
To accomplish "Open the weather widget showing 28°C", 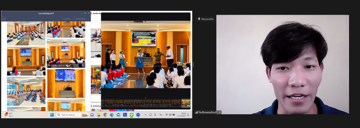I will [9, 114].
